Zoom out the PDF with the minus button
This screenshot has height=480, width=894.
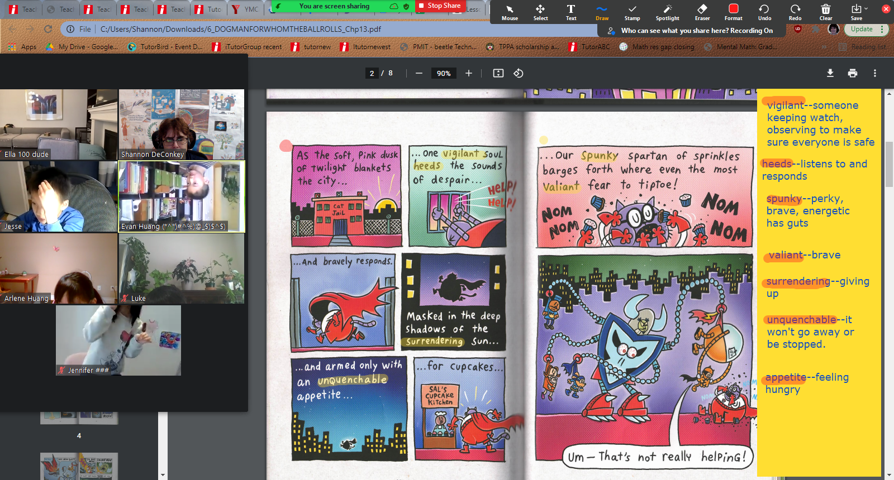click(x=419, y=73)
